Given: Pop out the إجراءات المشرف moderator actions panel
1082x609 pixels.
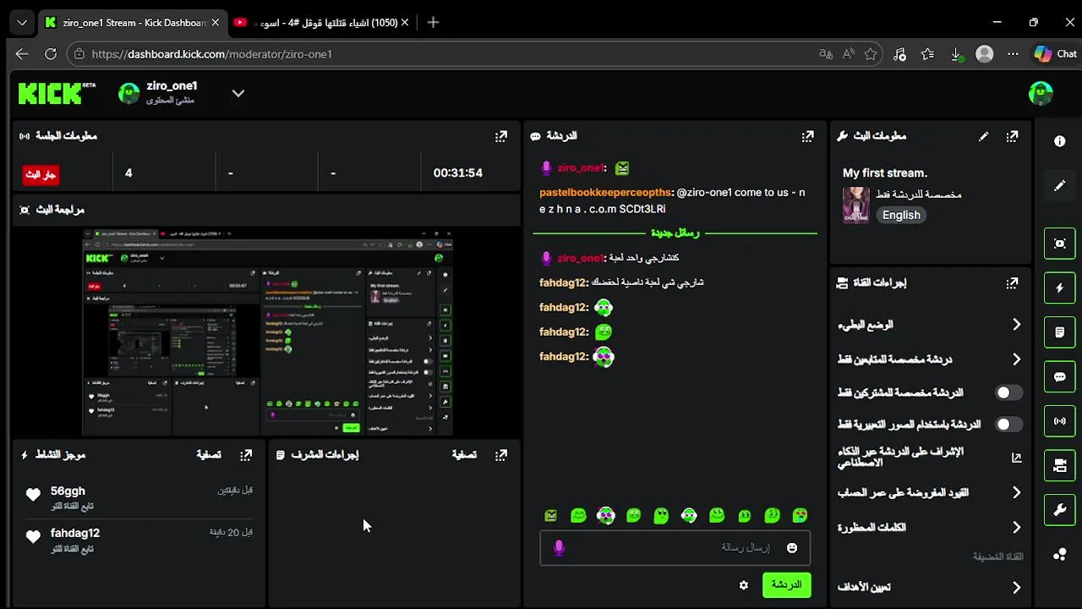Looking at the screenshot, I should coord(501,455).
